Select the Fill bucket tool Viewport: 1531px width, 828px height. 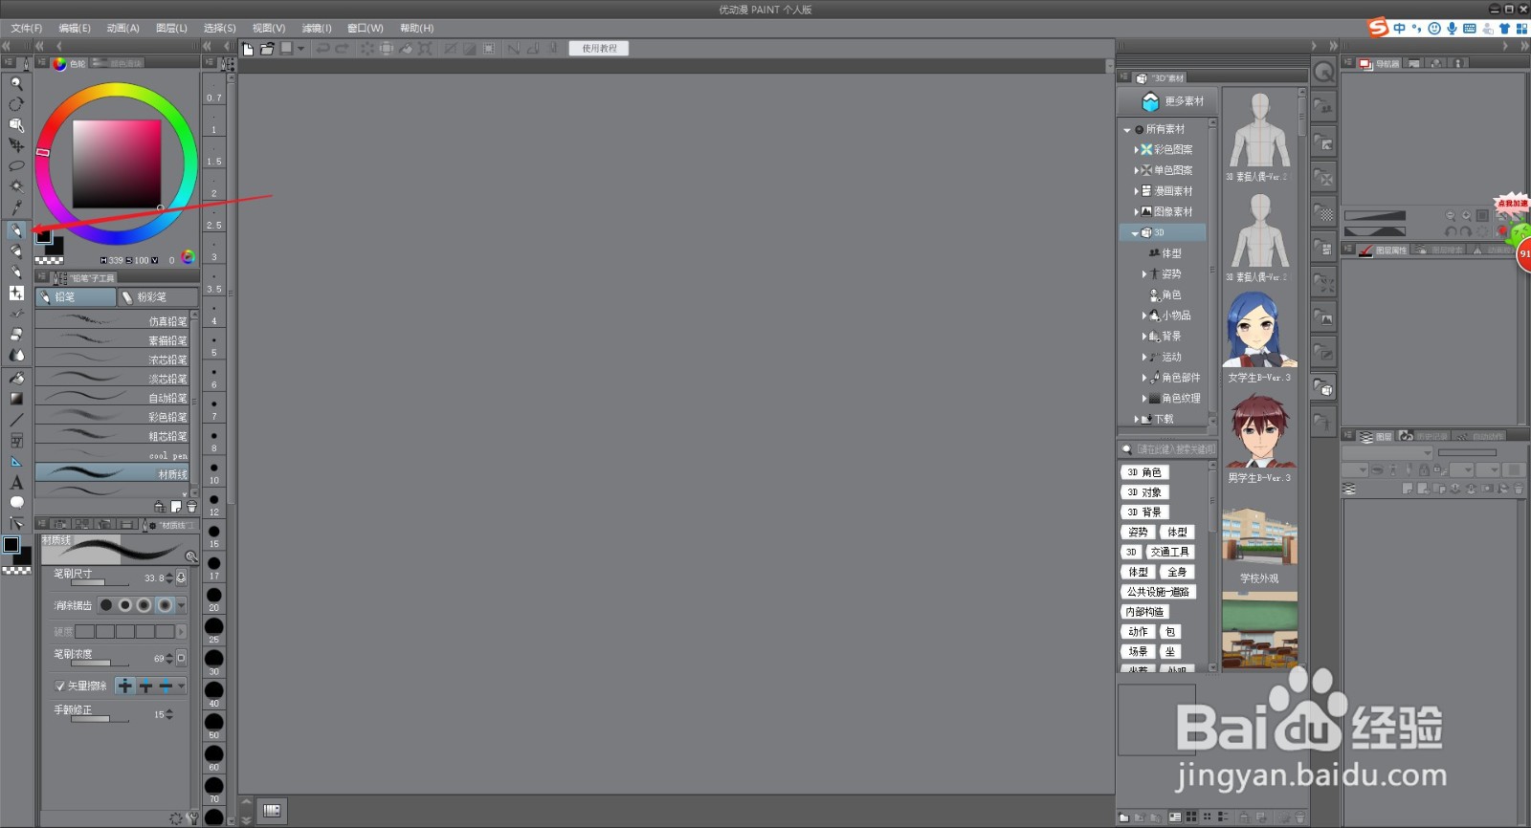click(16, 378)
